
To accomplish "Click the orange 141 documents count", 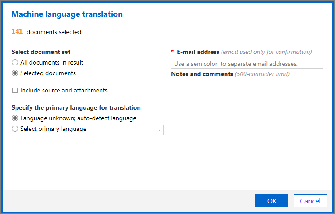I will pyautogui.click(x=17, y=31).
